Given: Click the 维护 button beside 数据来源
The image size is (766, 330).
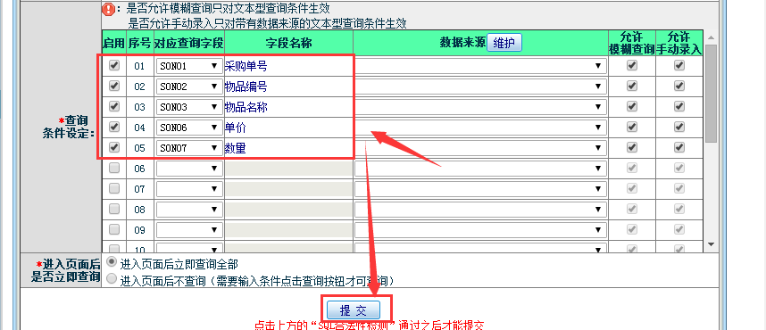Looking at the screenshot, I should click(504, 43).
